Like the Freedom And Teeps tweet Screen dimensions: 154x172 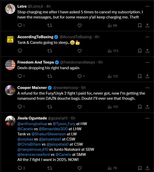tap(80, 76)
